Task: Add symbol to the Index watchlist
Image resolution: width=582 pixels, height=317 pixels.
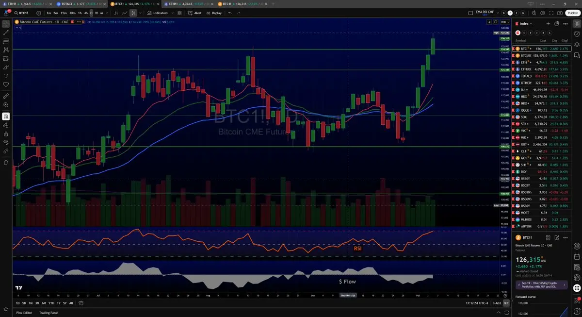Action: pyautogui.click(x=548, y=23)
